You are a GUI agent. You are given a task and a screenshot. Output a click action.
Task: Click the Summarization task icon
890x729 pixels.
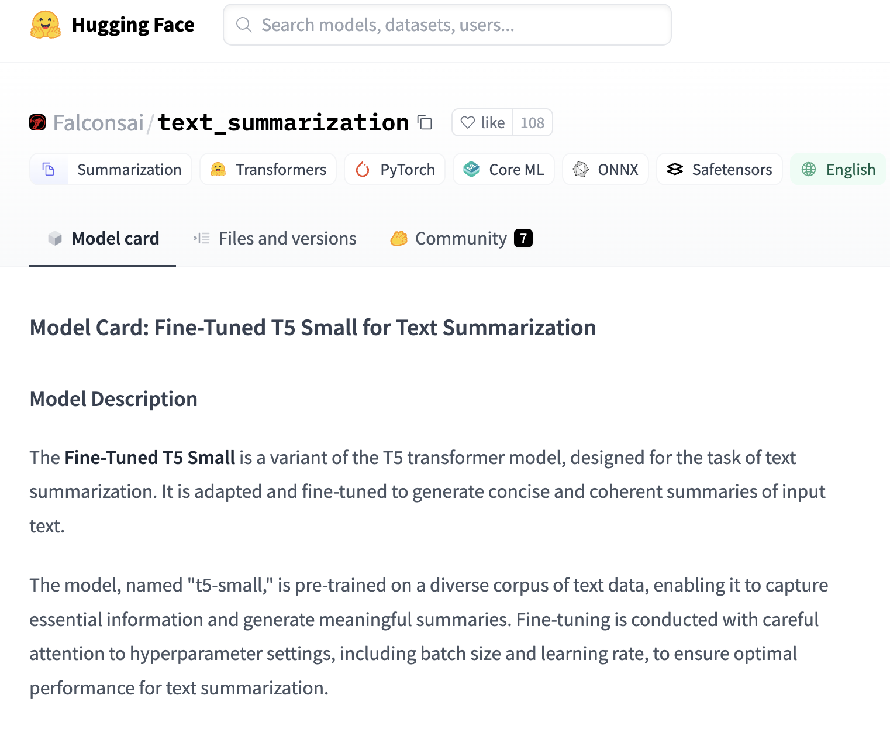point(49,169)
